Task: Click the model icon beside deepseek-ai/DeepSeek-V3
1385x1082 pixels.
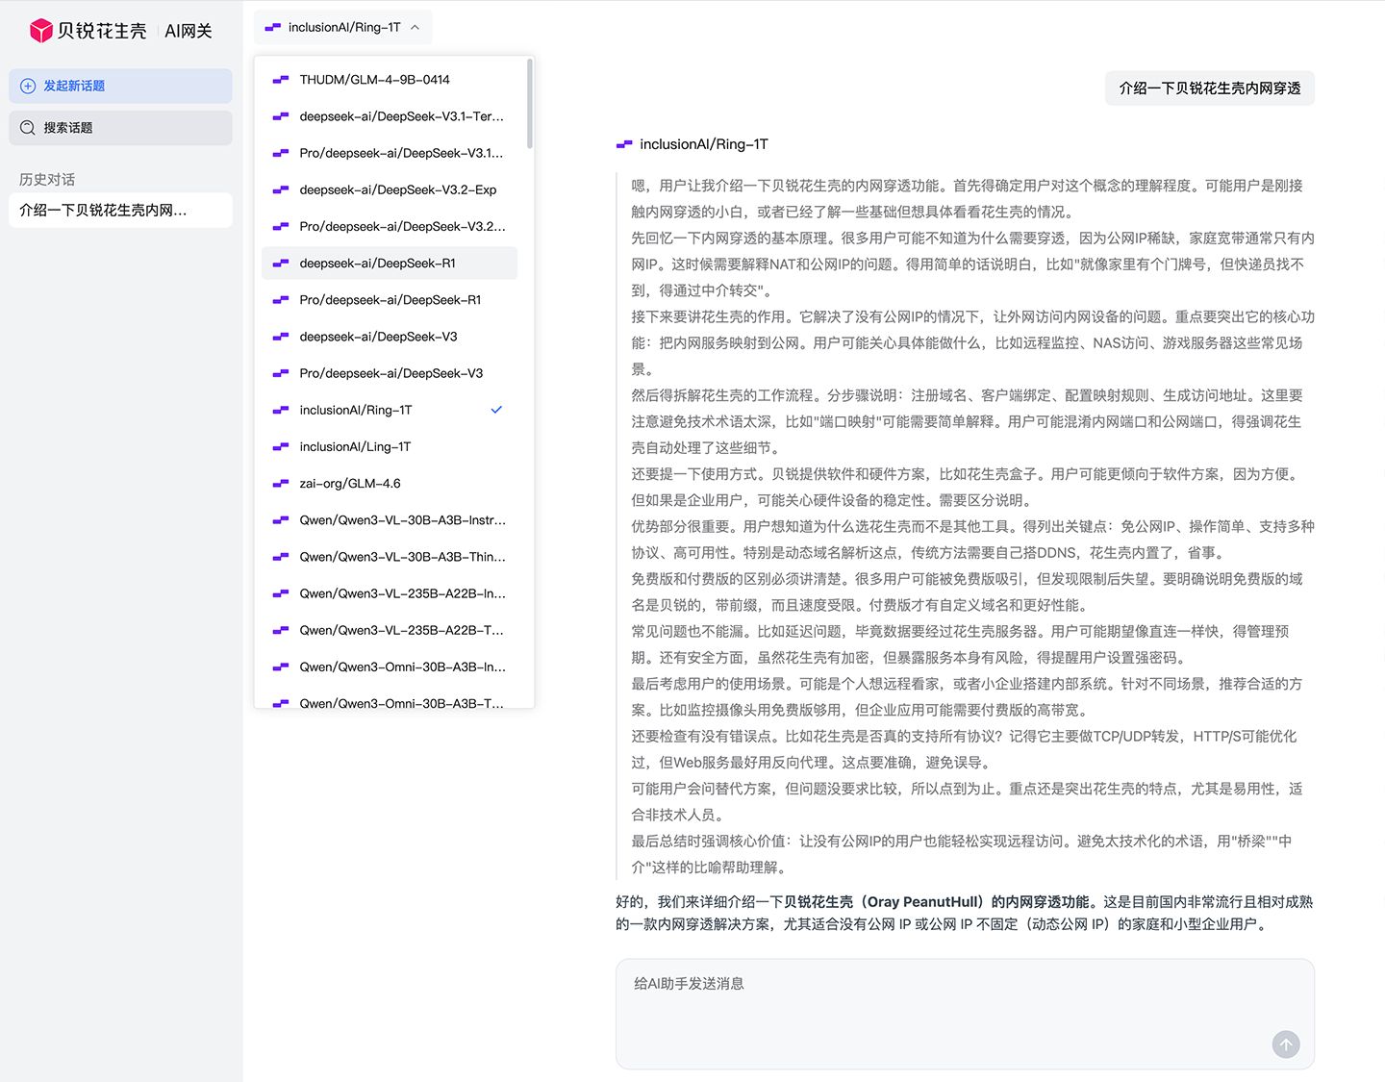Action: (281, 337)
